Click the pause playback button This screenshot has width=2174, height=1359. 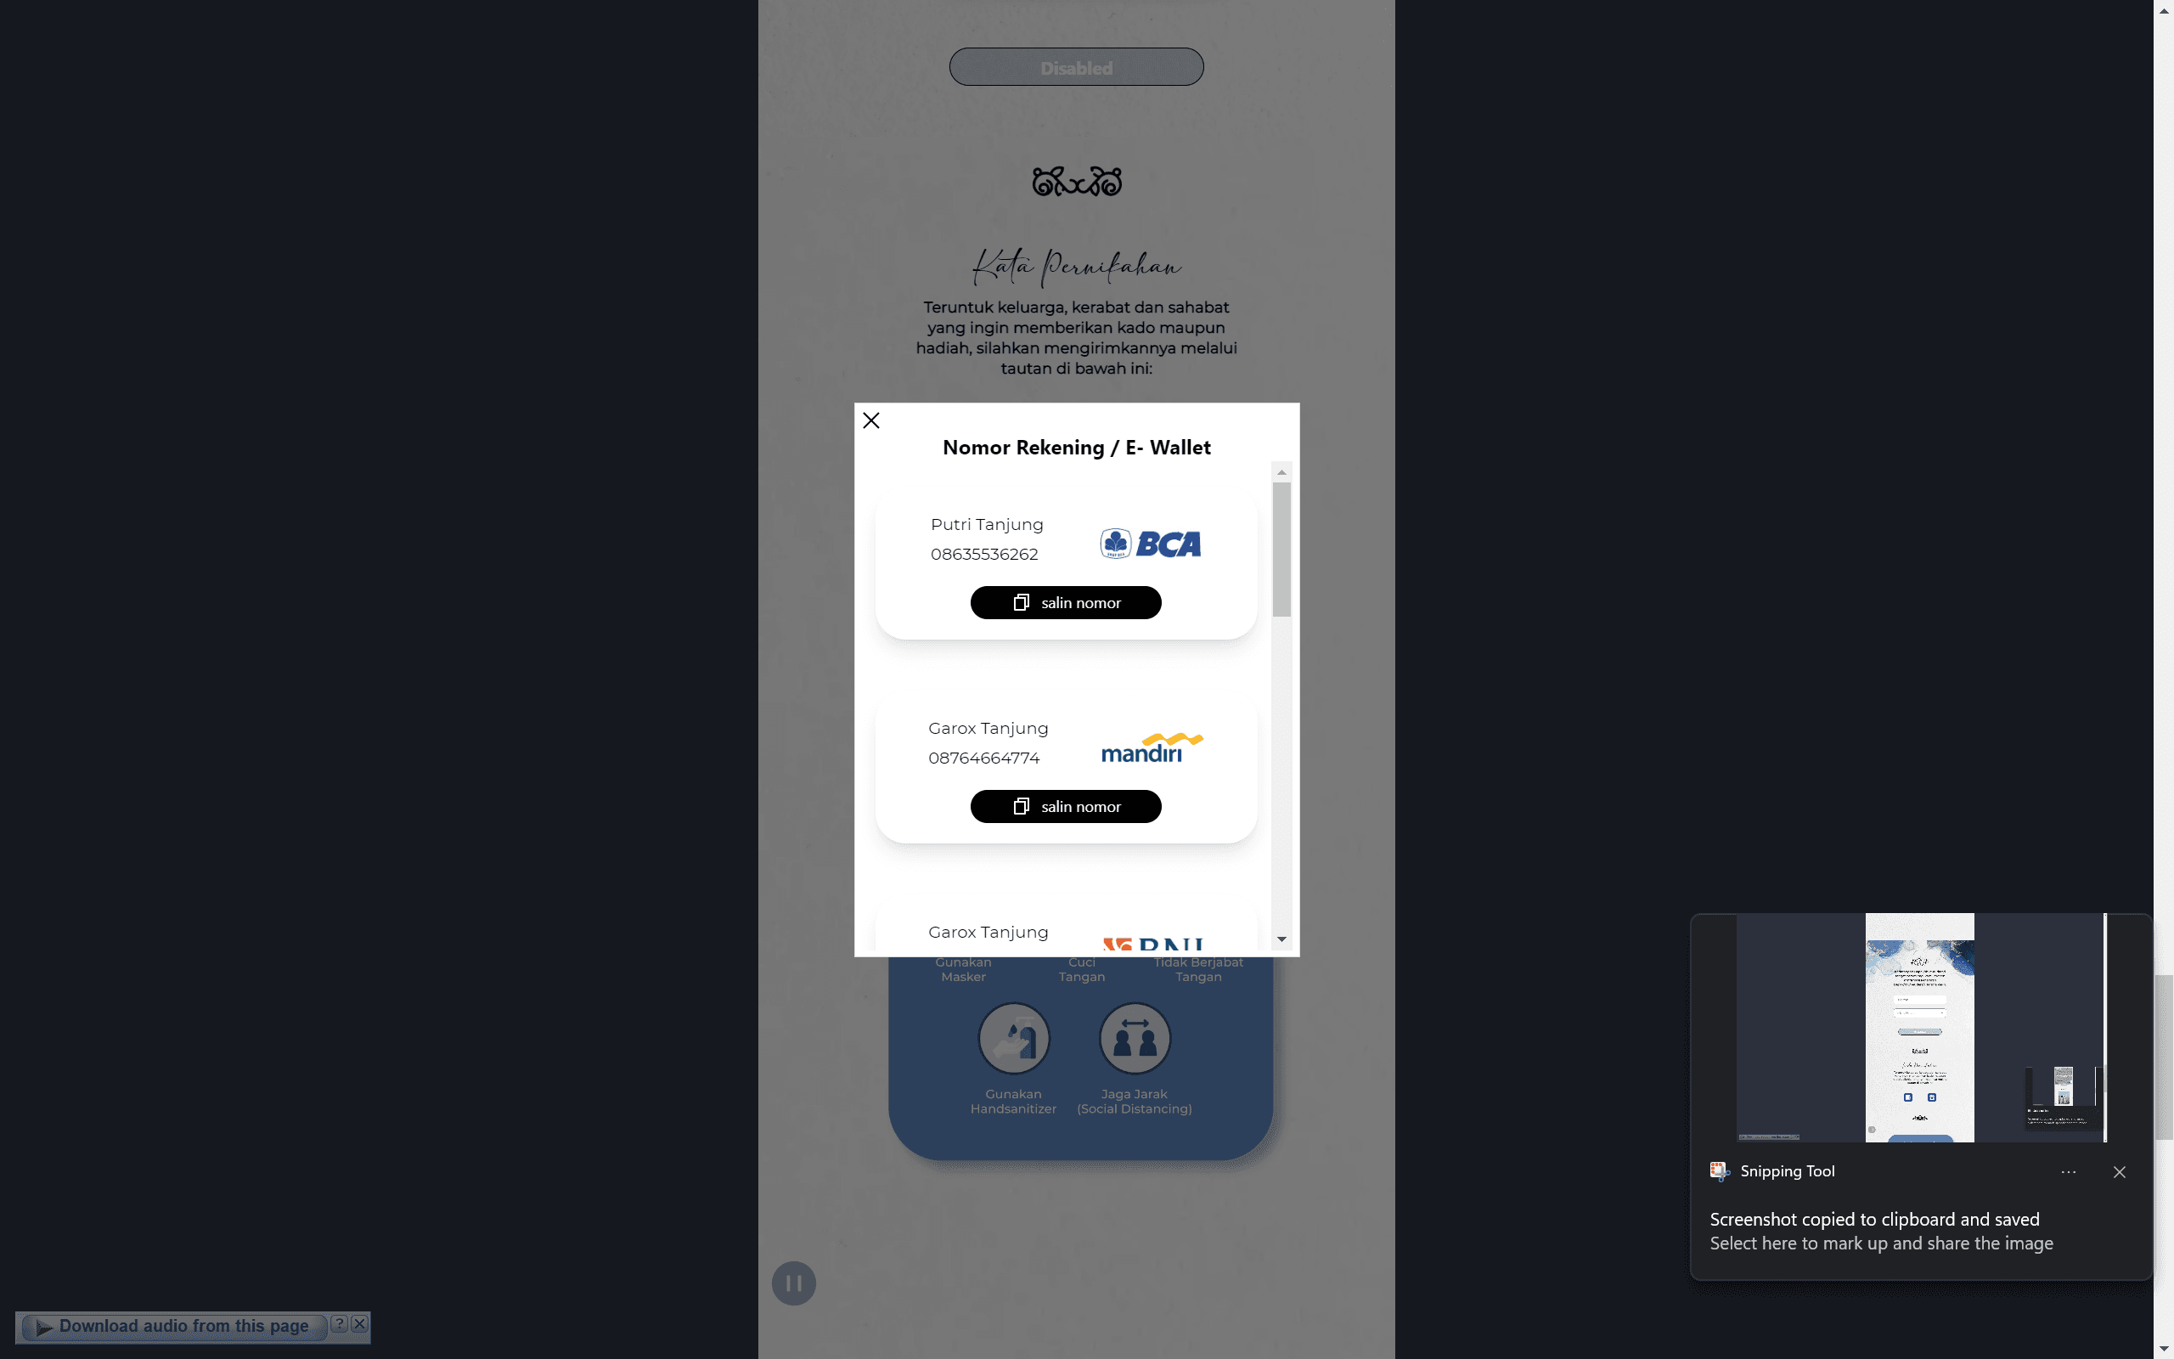(793, 1283)
